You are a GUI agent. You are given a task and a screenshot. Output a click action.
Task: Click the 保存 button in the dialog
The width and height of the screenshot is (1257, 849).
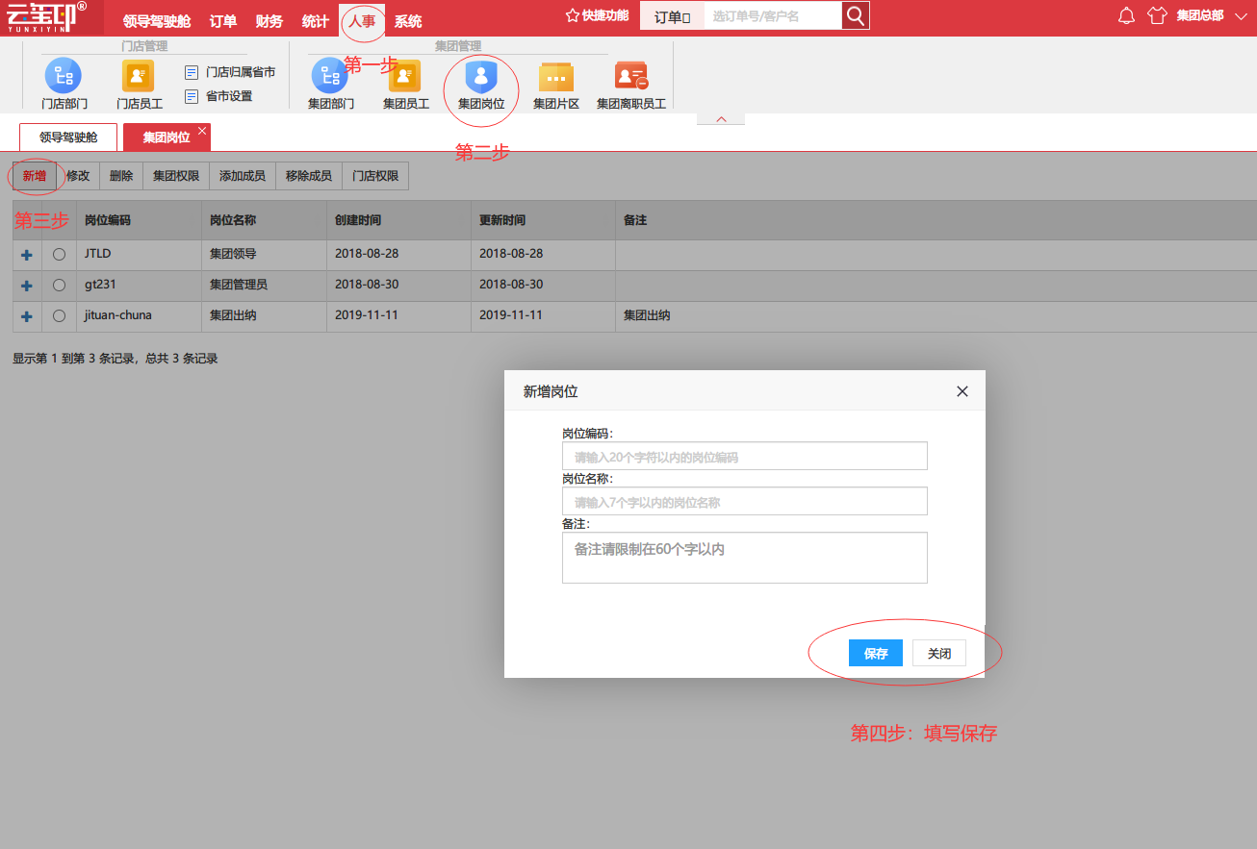pos(876,653)
